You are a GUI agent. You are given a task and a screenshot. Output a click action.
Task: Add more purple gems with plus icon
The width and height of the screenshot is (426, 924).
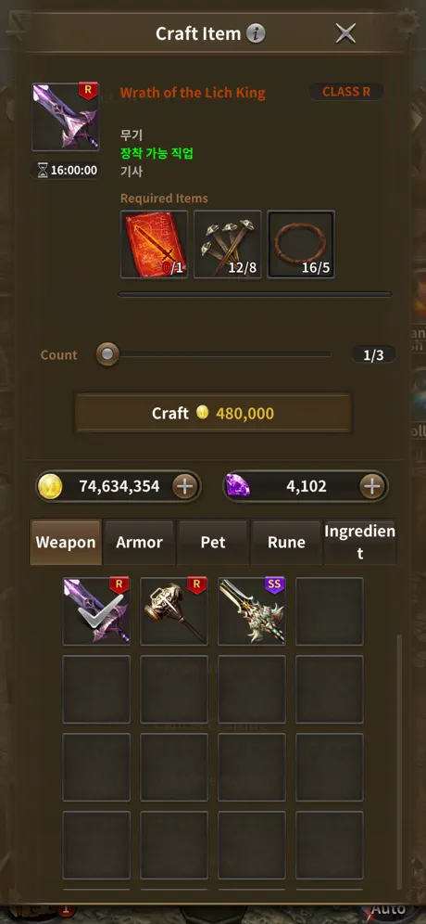pos(372,486)
